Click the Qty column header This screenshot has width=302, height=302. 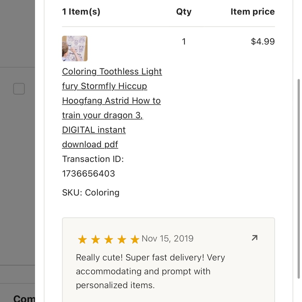(184, 12)
